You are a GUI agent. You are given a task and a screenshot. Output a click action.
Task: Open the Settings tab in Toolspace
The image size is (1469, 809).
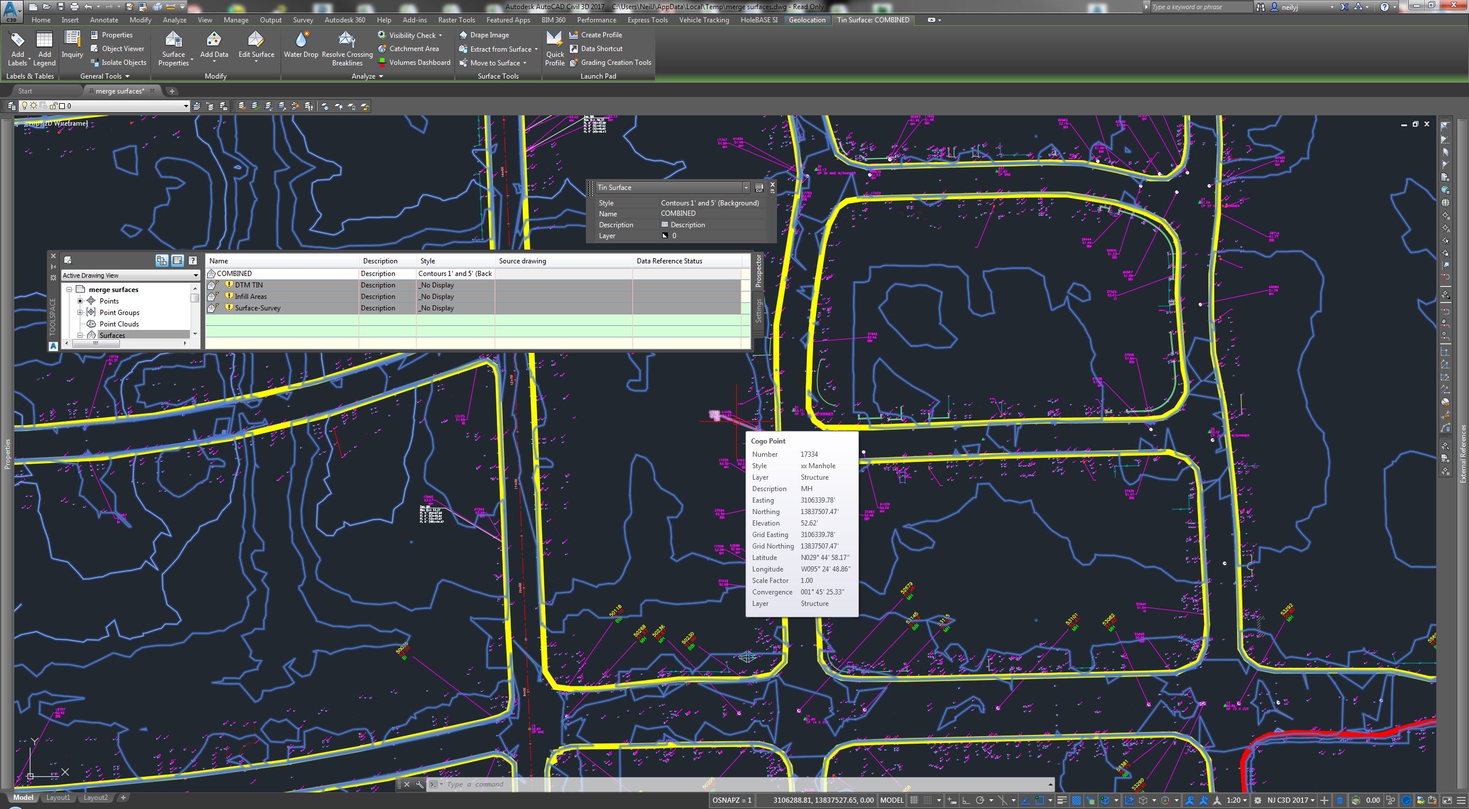coord(759,310)
